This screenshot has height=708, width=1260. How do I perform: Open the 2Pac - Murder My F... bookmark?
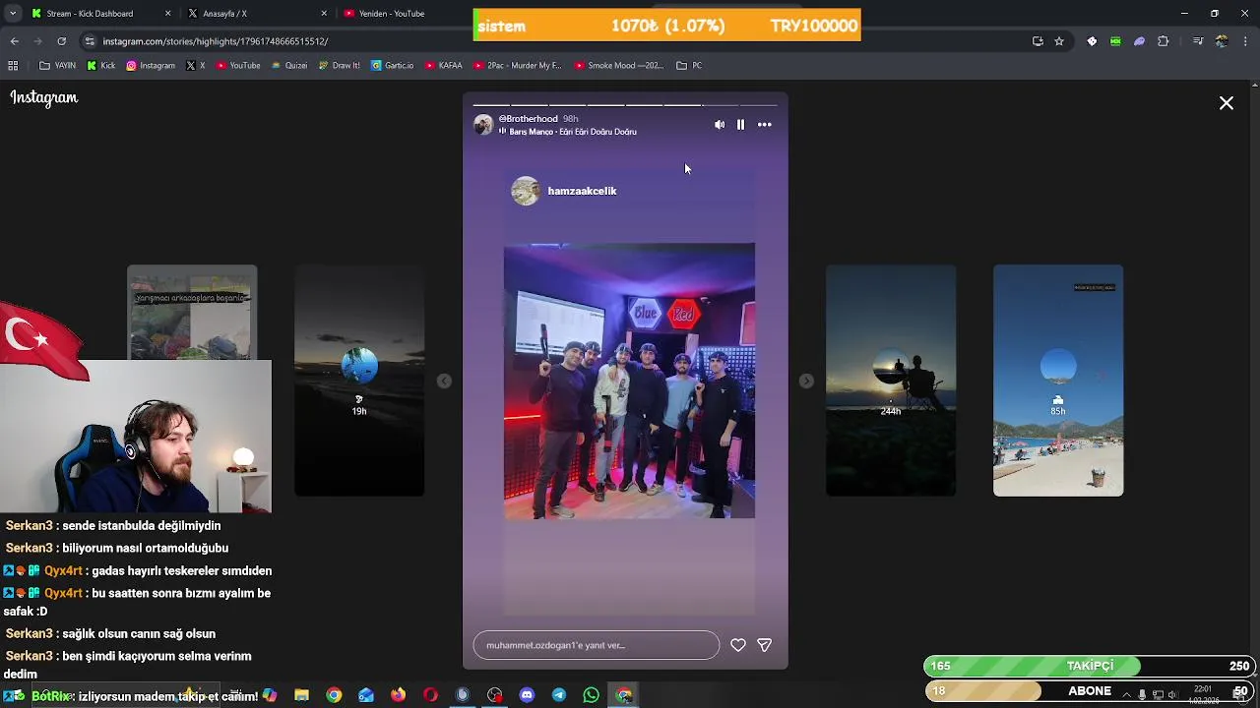(518, 66)
